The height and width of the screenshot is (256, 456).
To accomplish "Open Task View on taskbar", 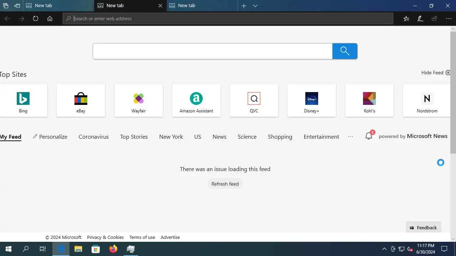I will [x=43, y=249].
